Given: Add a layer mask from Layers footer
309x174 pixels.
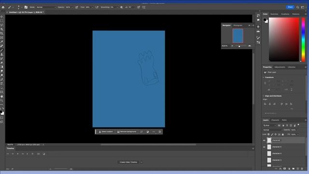Looking at the screenshot, I should (284, 169).
